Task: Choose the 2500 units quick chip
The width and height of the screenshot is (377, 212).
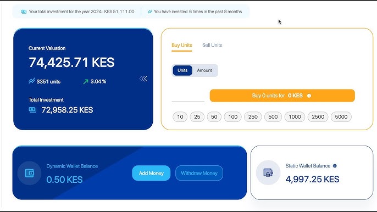Action: coord(318,117)
